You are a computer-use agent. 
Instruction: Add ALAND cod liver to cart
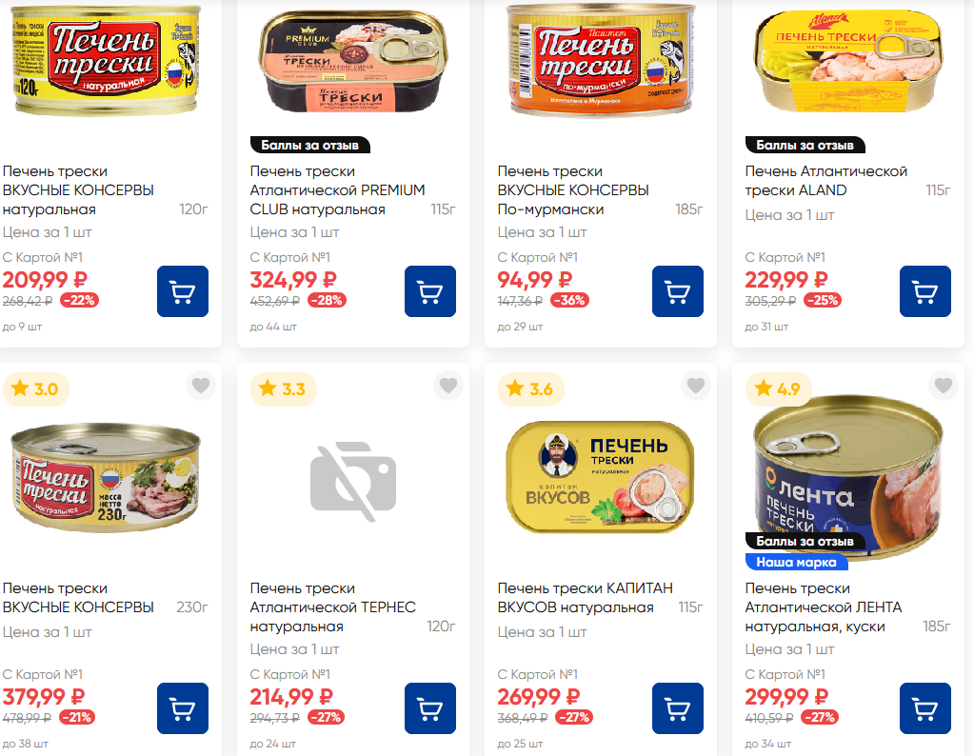924,291
